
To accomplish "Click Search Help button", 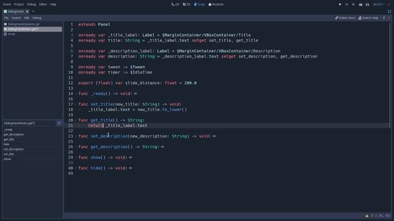I will pos(368,18).
